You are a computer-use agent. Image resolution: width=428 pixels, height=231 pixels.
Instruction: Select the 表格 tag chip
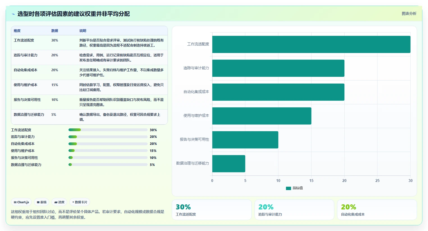pos(42,202)
